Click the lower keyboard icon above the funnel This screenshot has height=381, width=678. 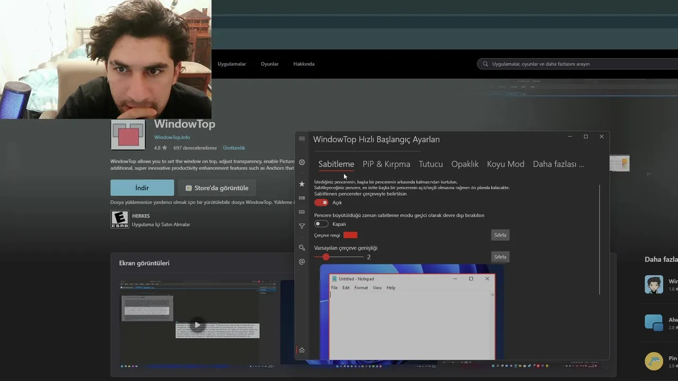coord(302,212)
